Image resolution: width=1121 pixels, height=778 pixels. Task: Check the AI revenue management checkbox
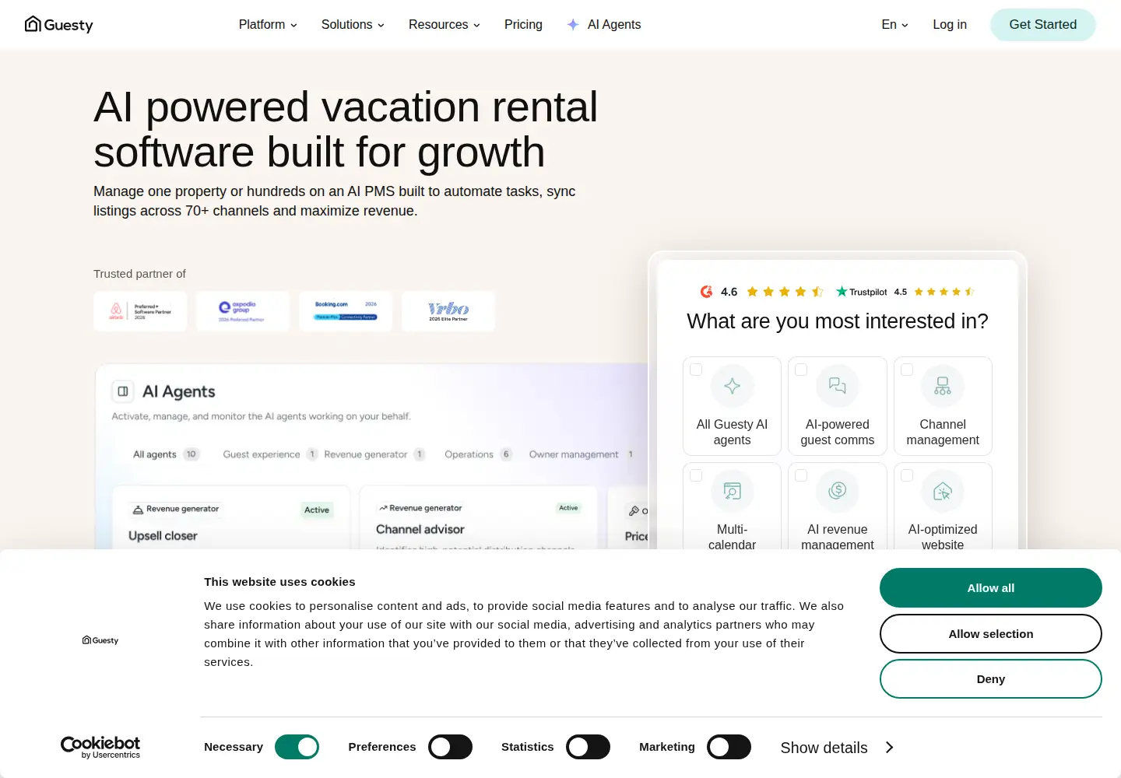point(801,475)
